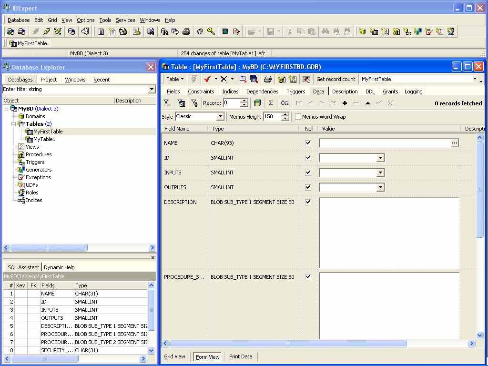The width and height of the screenshot is (488, 366).
Task: Open the Dynamic Help tab
Action: tap(59, 267)
